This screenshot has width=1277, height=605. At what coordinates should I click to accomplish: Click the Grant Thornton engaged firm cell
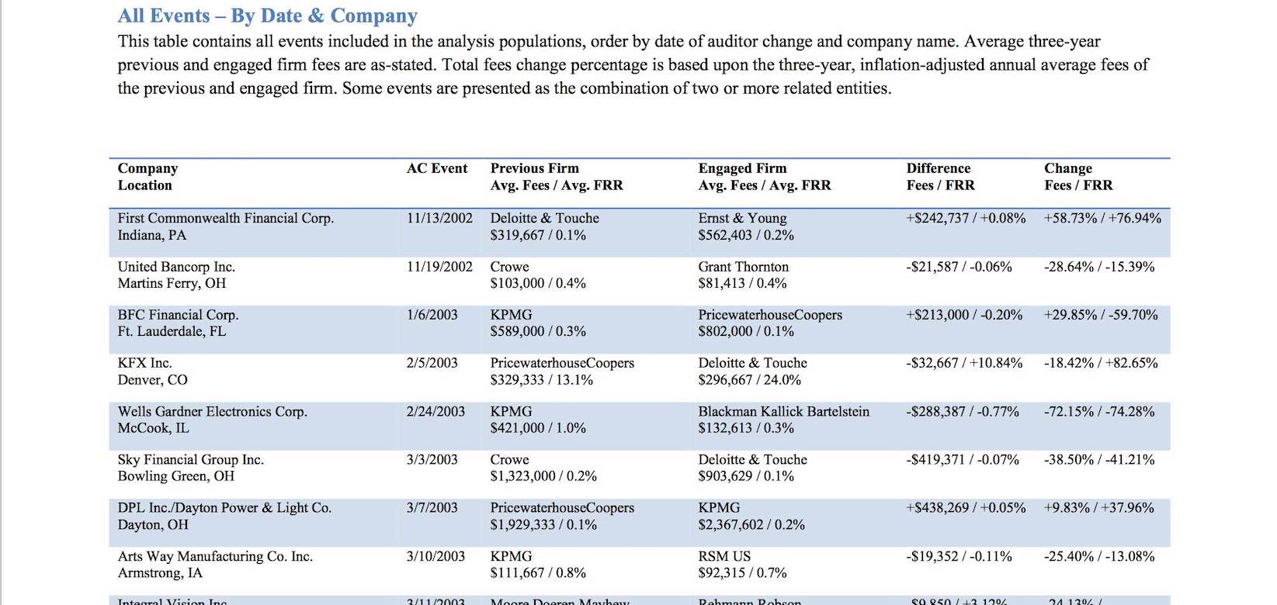[743, 267]
